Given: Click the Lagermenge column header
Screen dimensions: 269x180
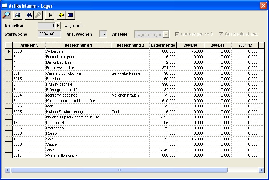Looking at the screenshot, I should pos(163,46).
